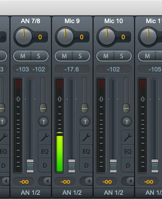Open AN 1/2 routing selector under Mic 9
The width and height of the screenshot is (162, 199).
pos(72,193)
